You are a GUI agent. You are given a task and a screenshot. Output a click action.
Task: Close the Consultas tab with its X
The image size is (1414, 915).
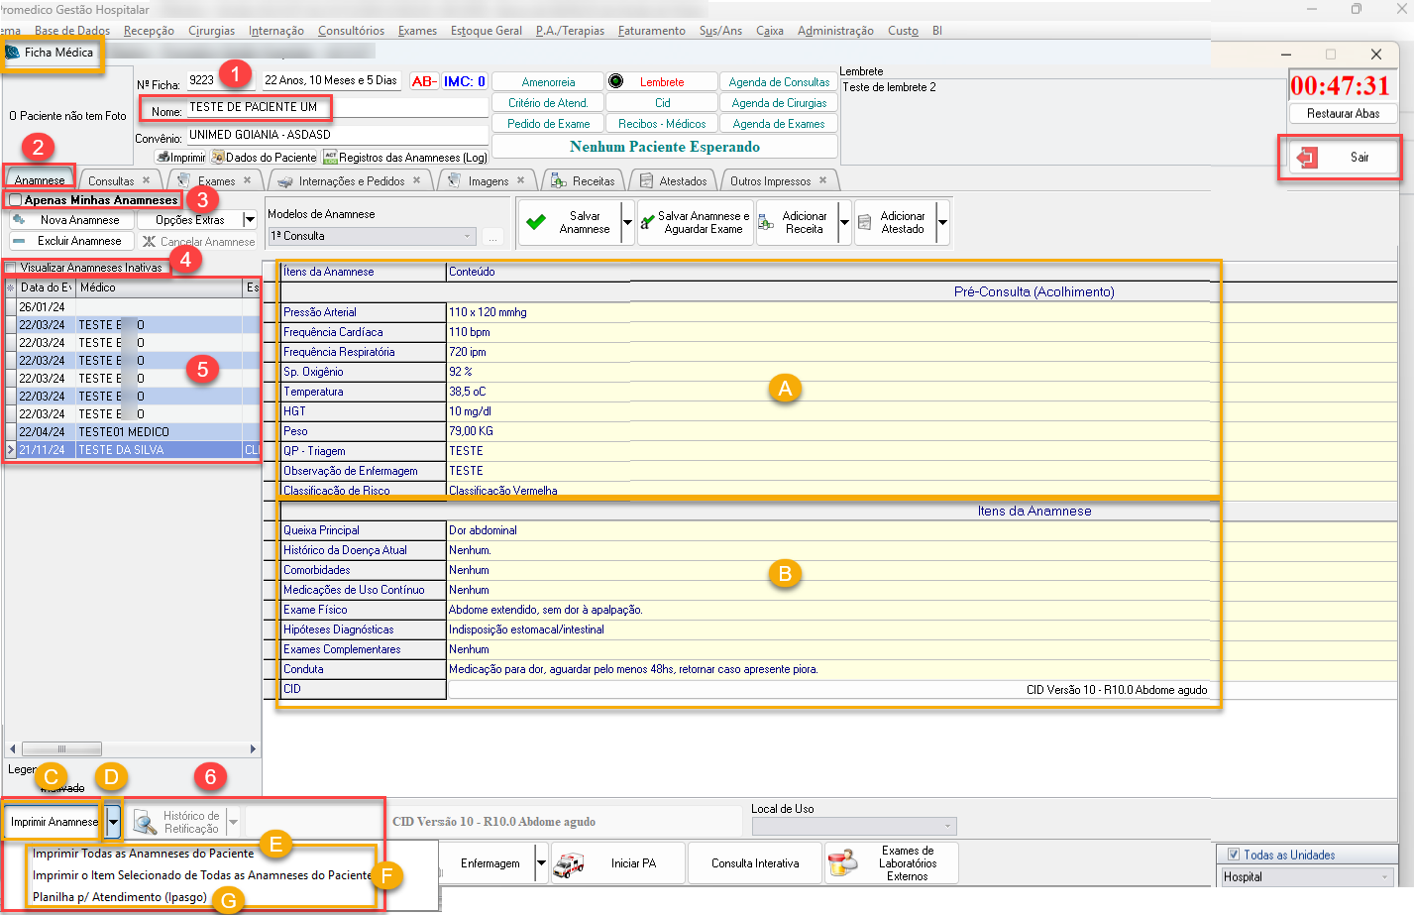click(x=146, y=180)
